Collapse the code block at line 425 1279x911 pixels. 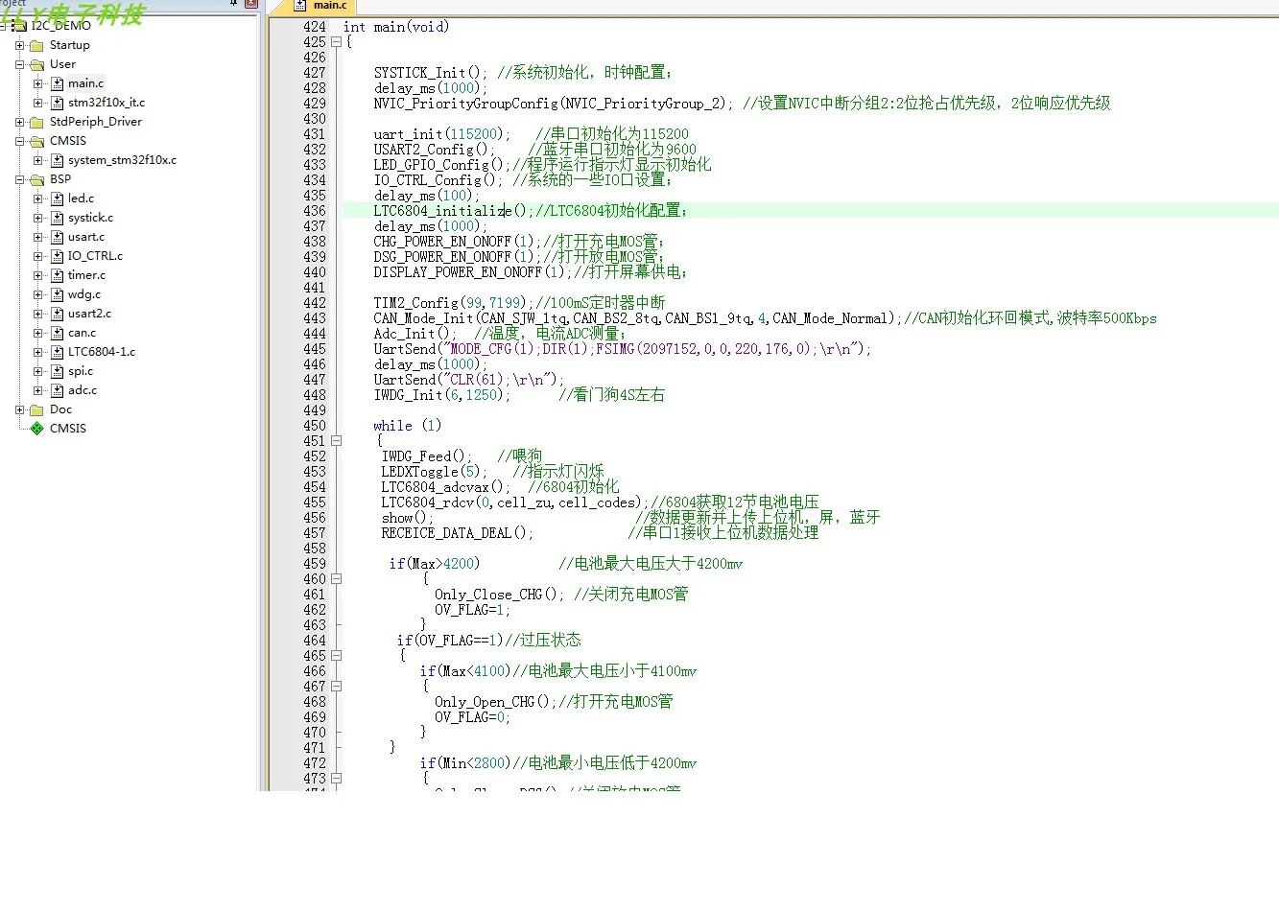pos(336,42)
